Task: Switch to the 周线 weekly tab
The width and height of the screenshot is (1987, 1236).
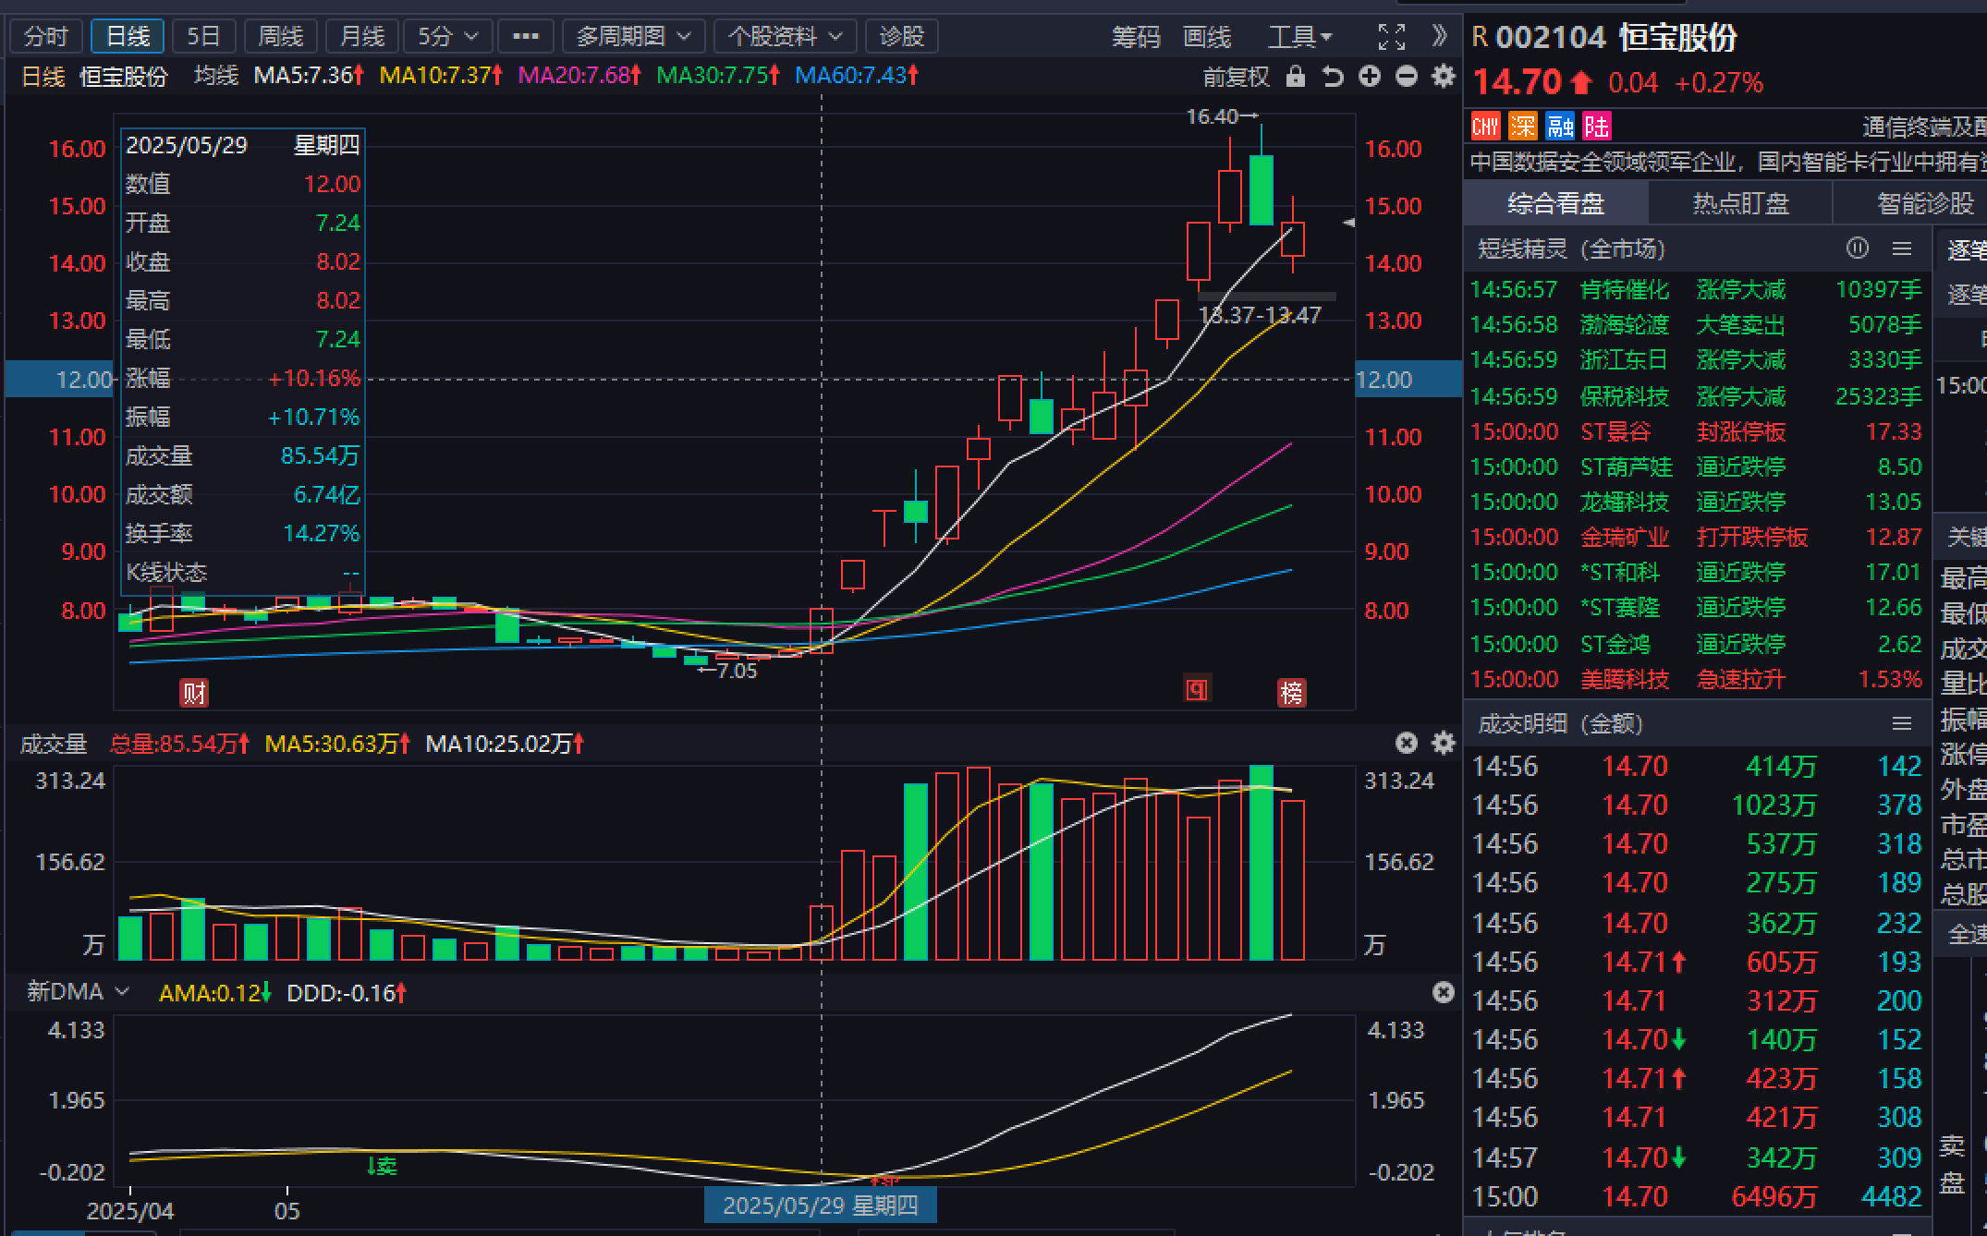Action: 280,37
